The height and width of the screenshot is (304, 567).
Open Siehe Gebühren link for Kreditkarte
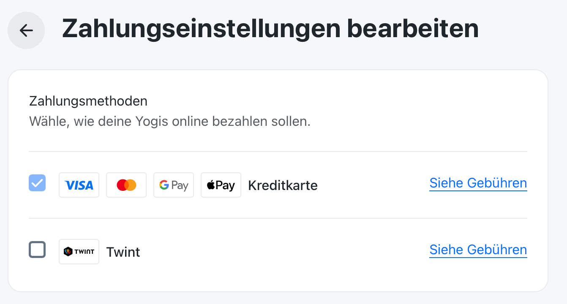pos(478,183)
